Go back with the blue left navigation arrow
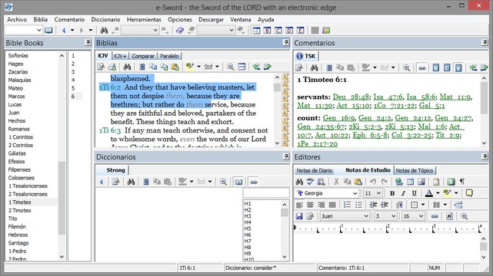The height and width of the screenshot is (276, 493). (x=64, y=31)
